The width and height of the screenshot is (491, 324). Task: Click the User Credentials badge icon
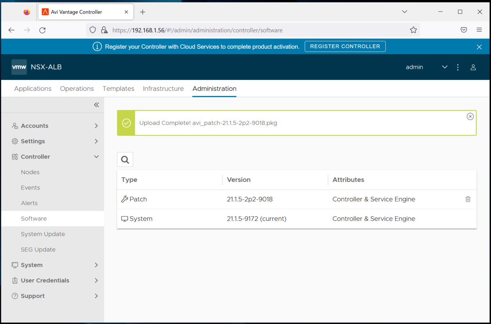[15, 281]
